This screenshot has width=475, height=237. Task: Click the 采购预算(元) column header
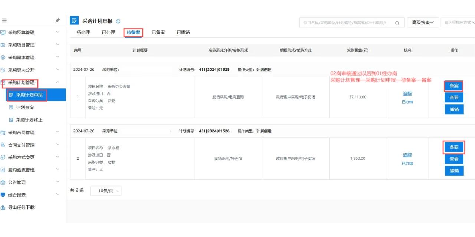tap(358, 50)
